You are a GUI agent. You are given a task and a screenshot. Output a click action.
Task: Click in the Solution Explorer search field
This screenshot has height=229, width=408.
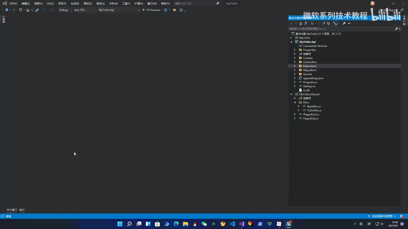click(341, 29)
